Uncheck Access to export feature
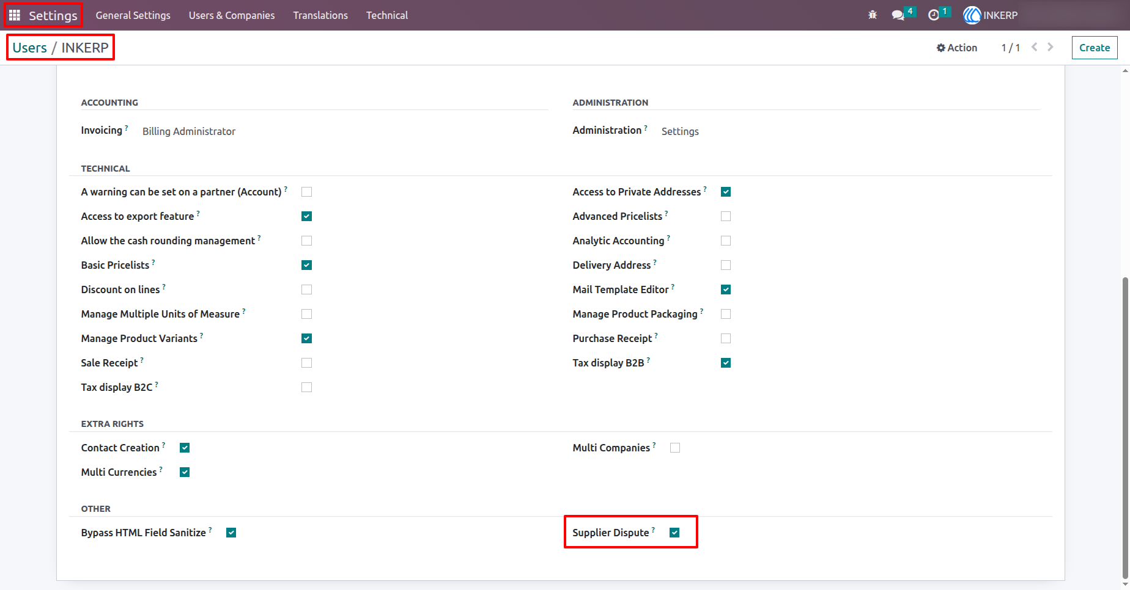The height and width of the screenshot is (590, 1130). [307, 216]
